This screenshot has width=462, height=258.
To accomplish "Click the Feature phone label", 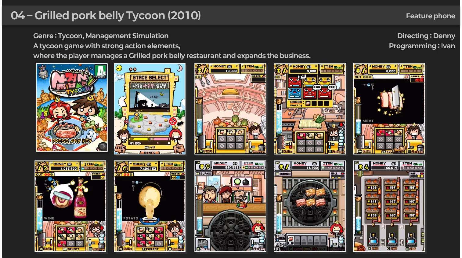I will coord(431,16).
